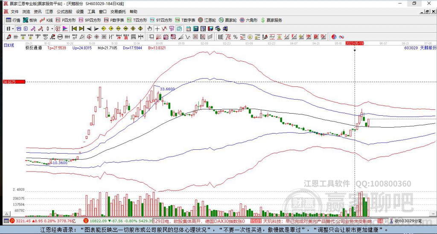This screenshot has width=437, height=234.
Task: Open the T四方形 tool
Action: (137, 20)
